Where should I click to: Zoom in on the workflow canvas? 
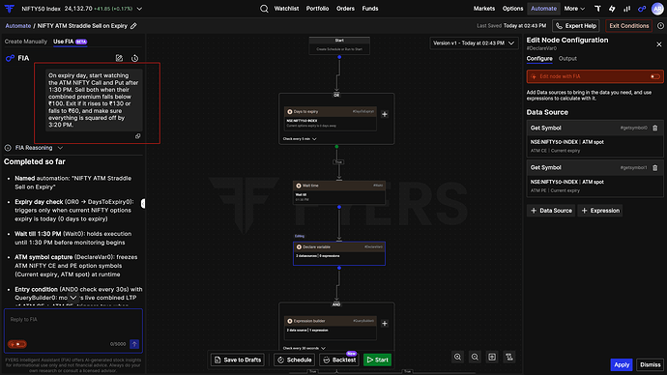click(457, 358)
